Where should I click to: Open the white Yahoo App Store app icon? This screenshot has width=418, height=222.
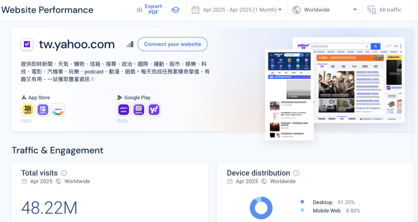click(x=58, y=109)
